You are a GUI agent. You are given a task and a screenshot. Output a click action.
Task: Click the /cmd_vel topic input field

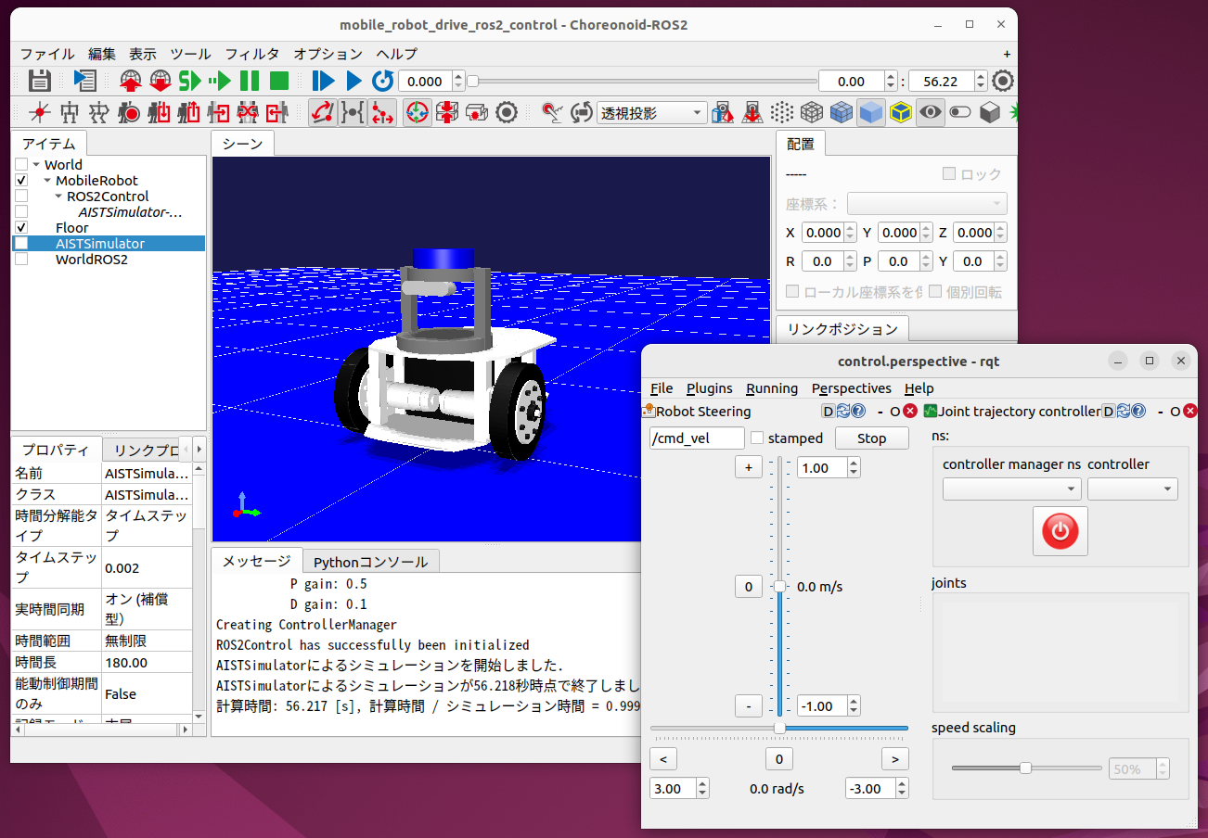click(696, 438)
